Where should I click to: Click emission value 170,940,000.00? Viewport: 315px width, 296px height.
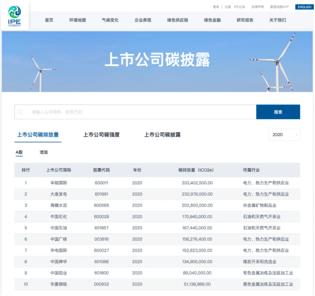197,217
